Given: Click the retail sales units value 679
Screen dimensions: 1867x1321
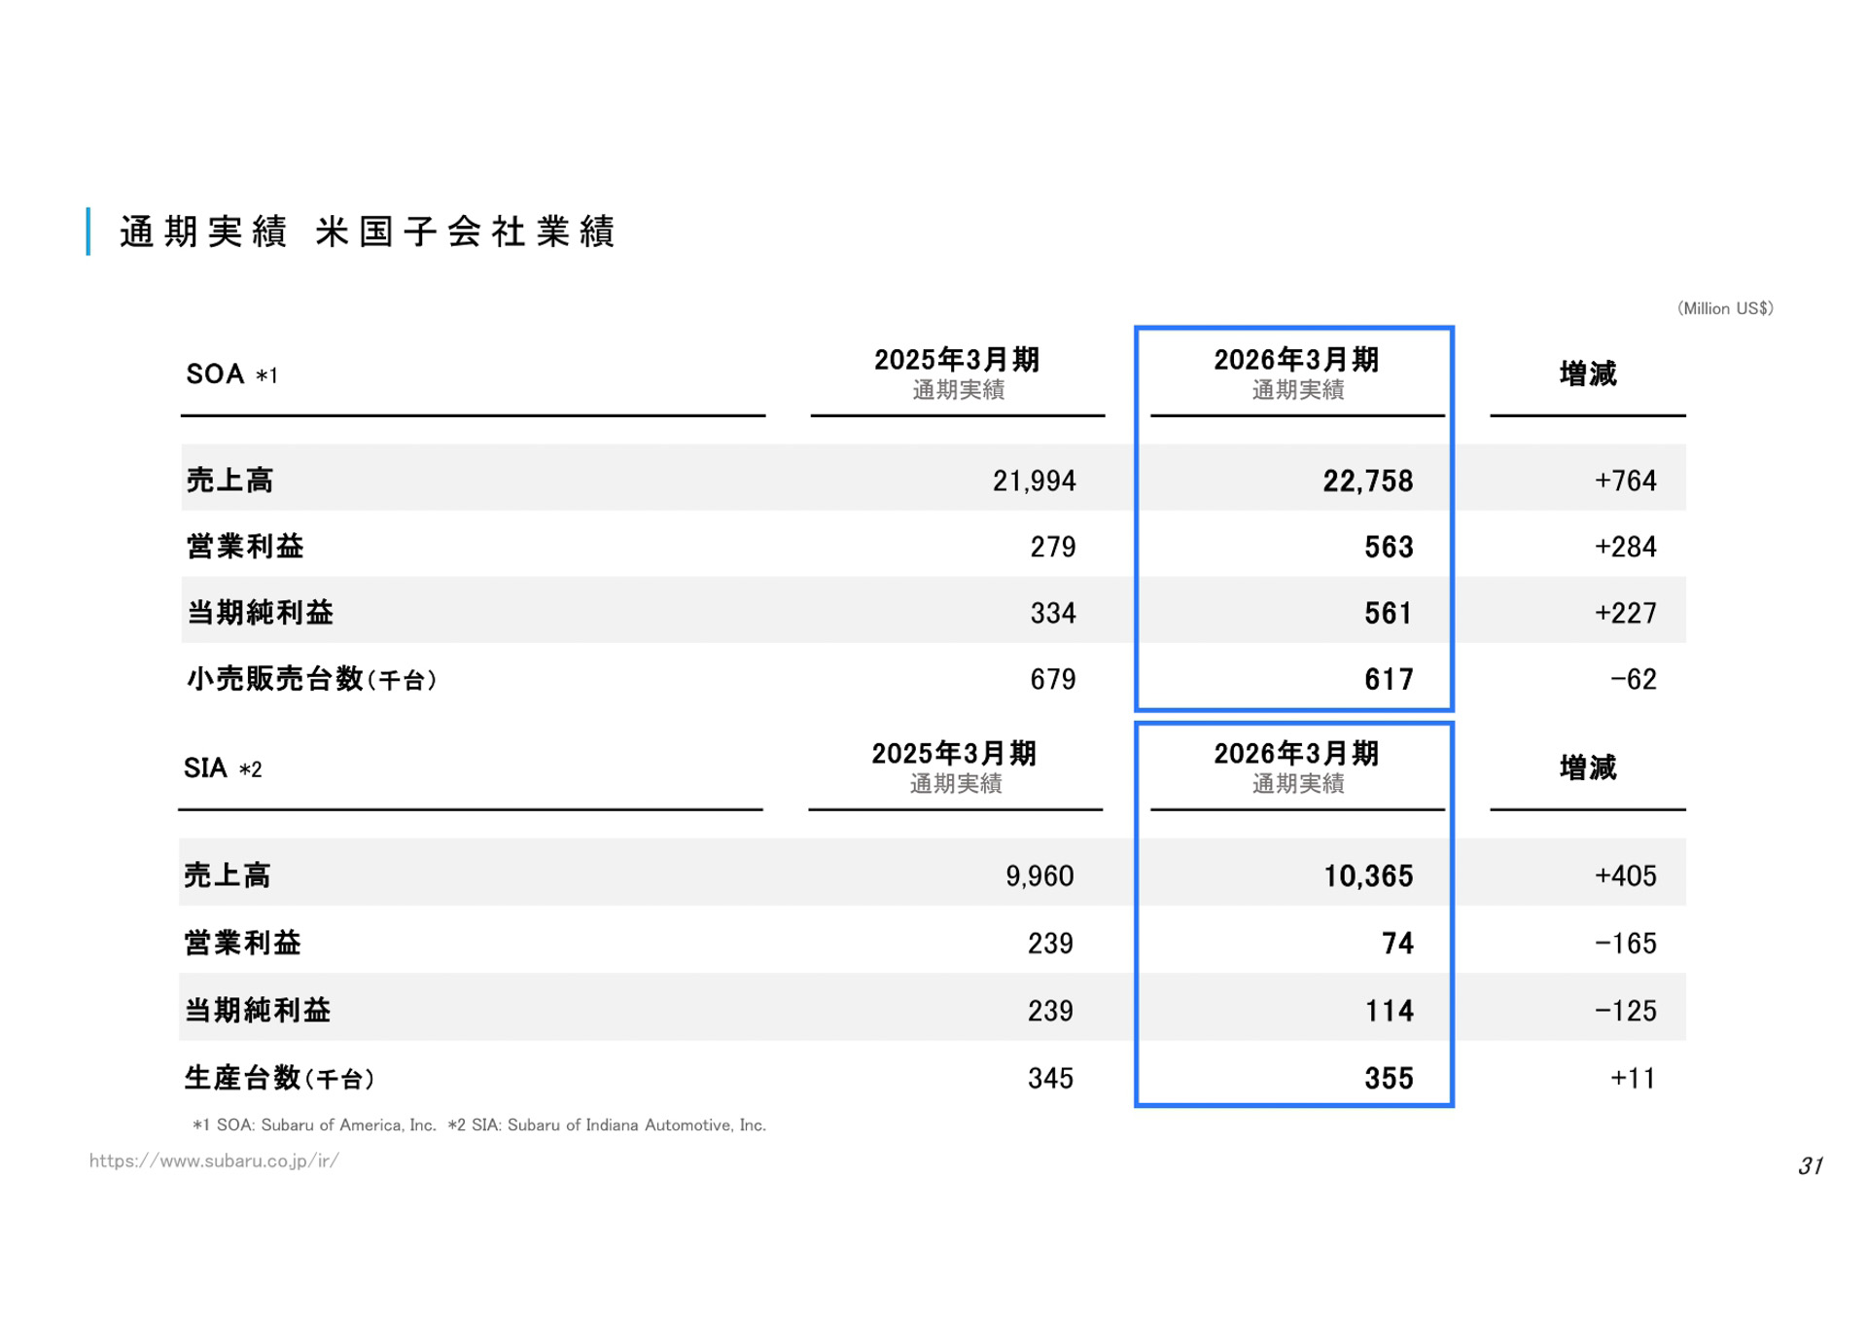Looking at the screenshot, I should point(1053,679).
